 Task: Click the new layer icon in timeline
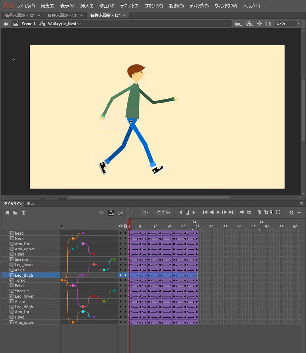pyautogui.click(x=7, y=213)
